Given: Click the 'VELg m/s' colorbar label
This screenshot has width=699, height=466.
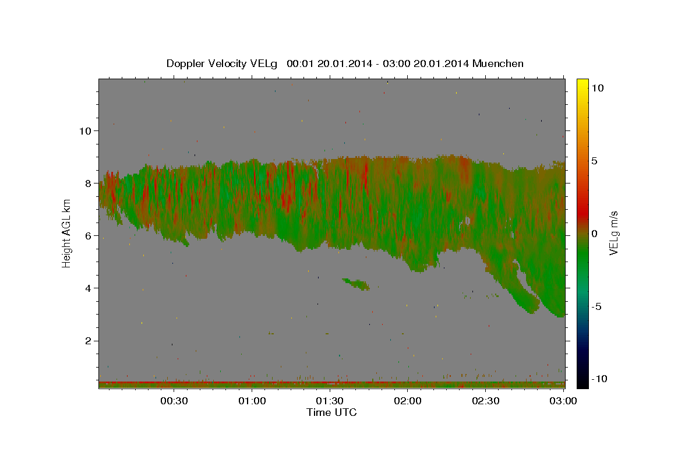Looking at the screenshot, I should coord(614,233).
